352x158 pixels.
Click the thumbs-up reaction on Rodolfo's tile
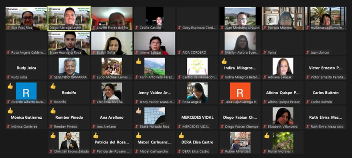tap(53, 86)
